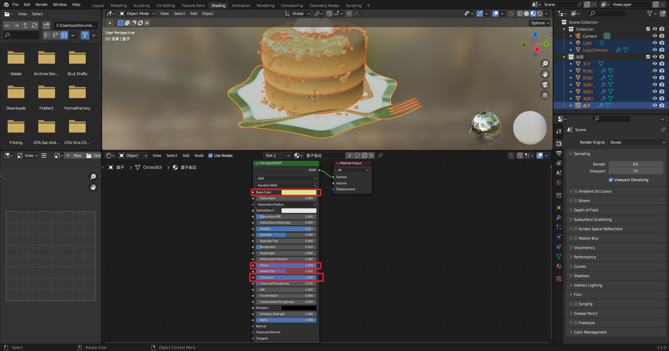Switch to the Geometry Nodes workspace tab

[x=324, y=6]
